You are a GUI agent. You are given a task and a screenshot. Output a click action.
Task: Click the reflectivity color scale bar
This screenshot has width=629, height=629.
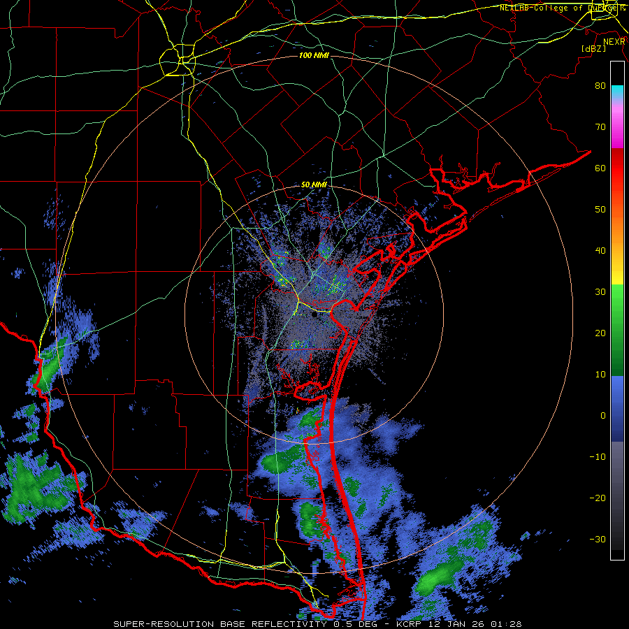617,310
